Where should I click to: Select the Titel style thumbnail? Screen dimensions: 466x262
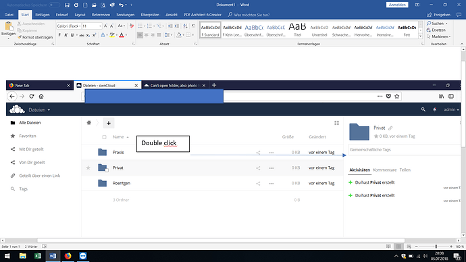[x=297, y=30]
